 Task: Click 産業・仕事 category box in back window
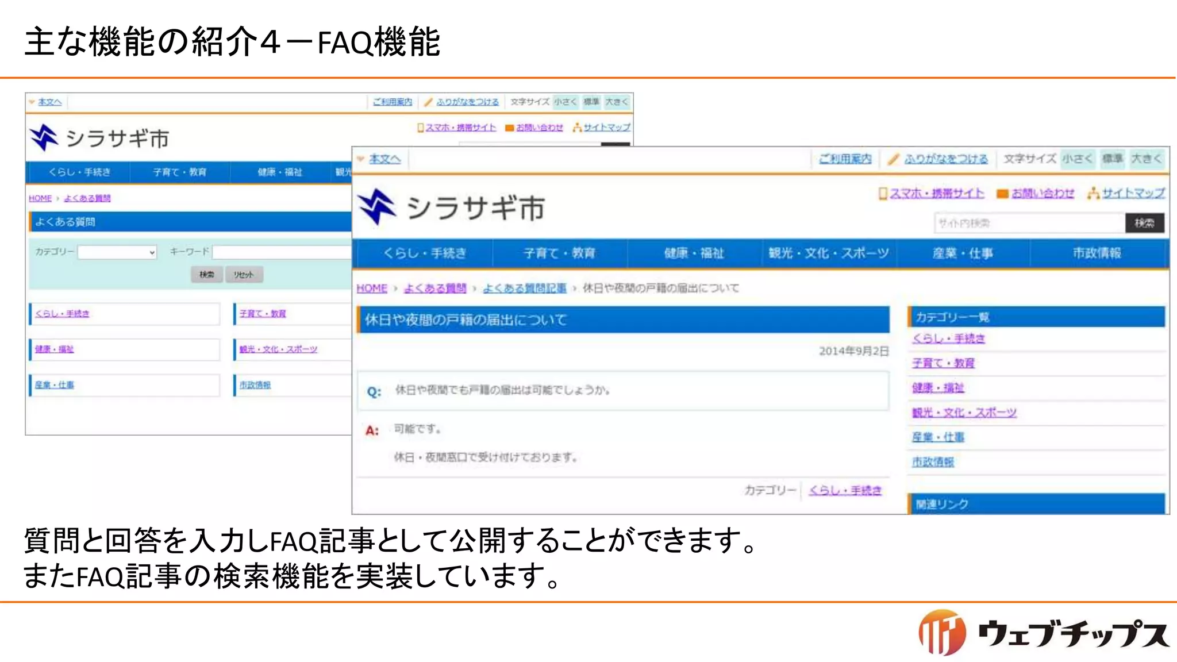click(125, 385)
